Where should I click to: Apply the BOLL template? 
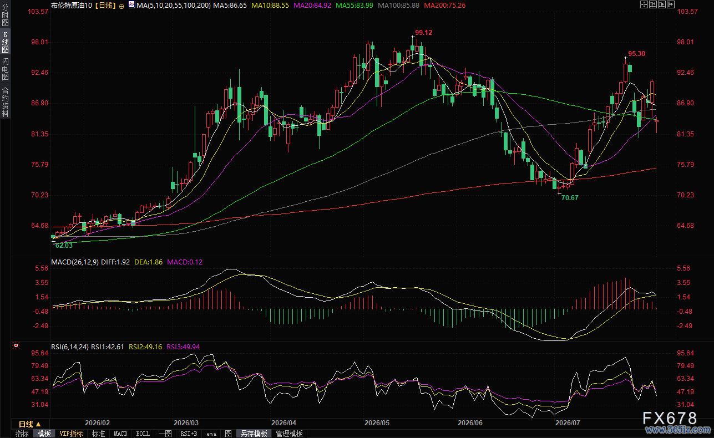pyautogui.click(x=143, y=434)
